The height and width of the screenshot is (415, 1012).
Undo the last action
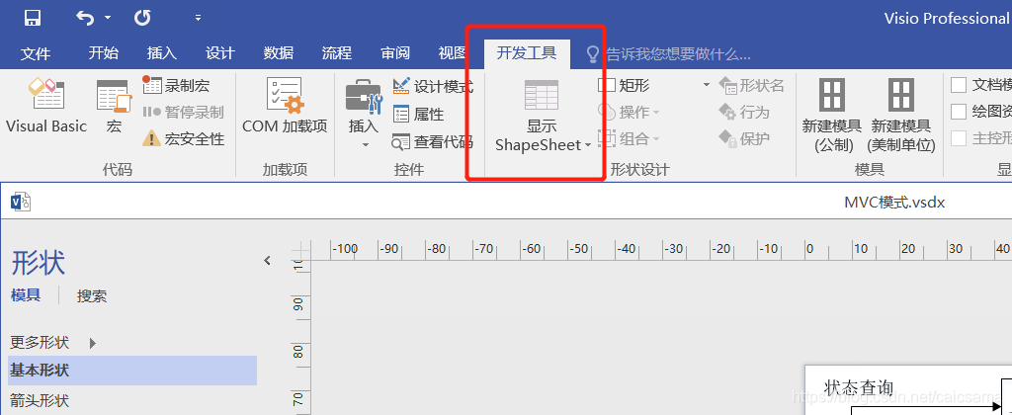[x=85, y=18]
